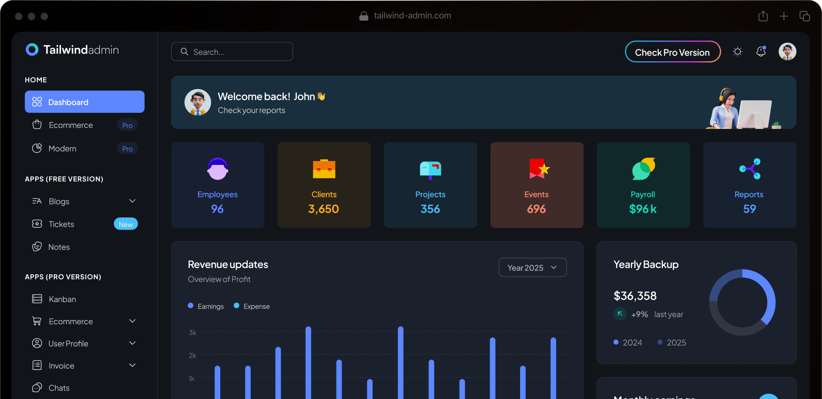Screen dimensions: 822x399
Task: Click the Clients briefcase icon
Action: [x=324, y=169]
